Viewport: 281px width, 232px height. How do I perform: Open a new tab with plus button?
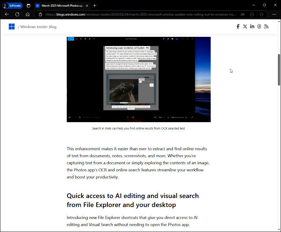94,6
